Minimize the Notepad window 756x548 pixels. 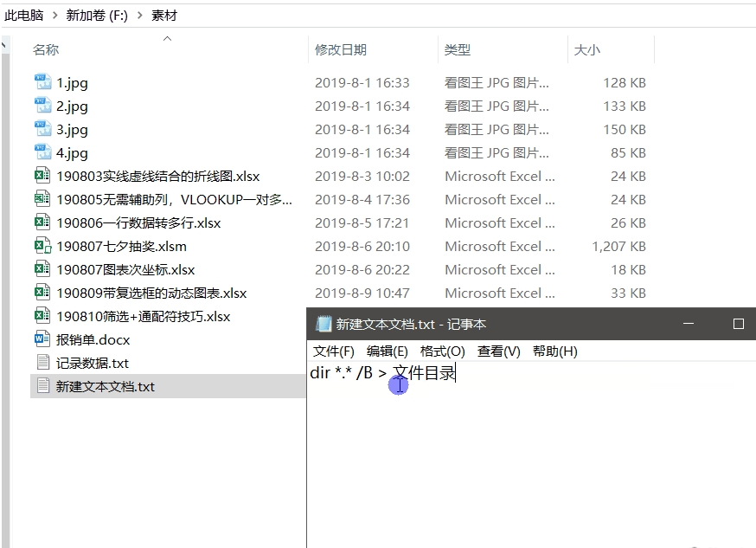pyautogui.click(x=689, y=324)
